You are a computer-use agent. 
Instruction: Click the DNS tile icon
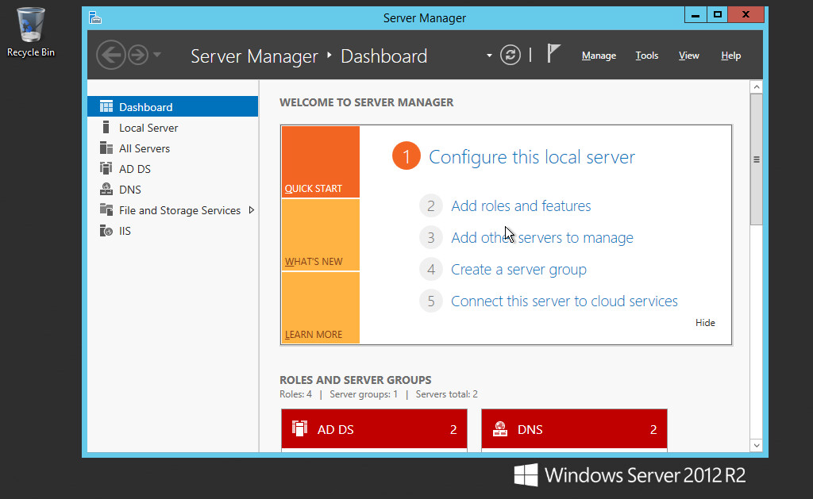point(500,428)
